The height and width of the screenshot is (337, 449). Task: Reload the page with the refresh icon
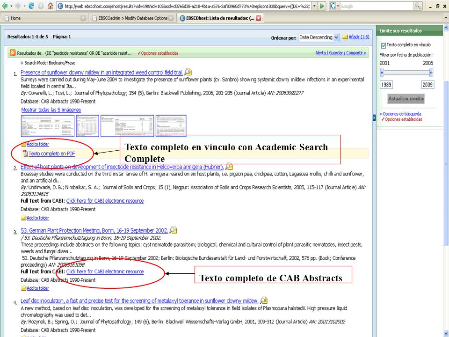[x=31, y=6]
